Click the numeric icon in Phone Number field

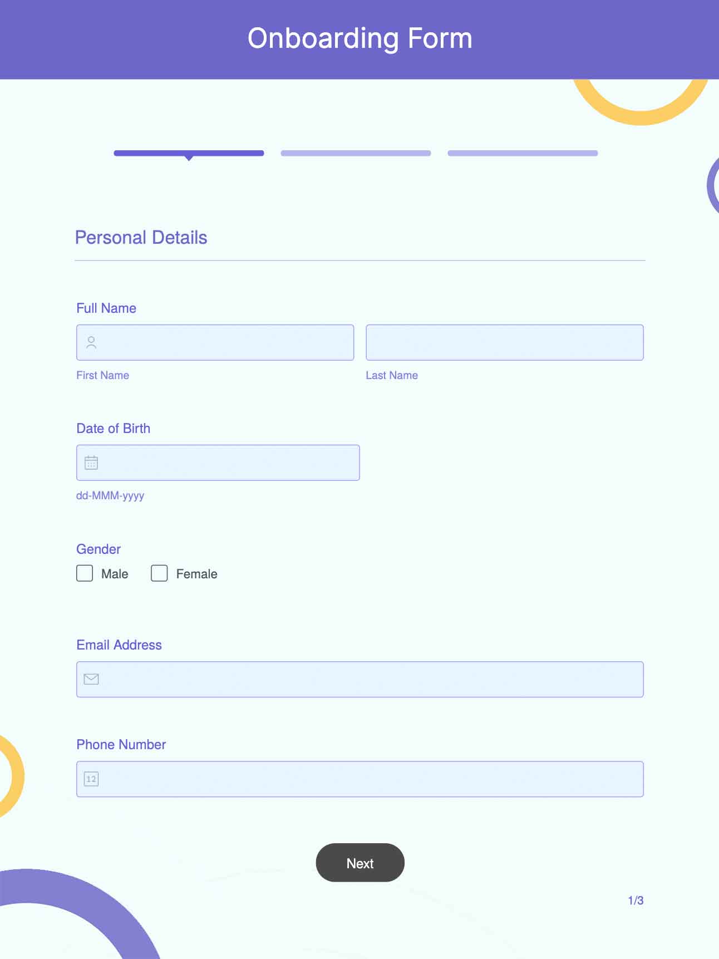point(91,779)
